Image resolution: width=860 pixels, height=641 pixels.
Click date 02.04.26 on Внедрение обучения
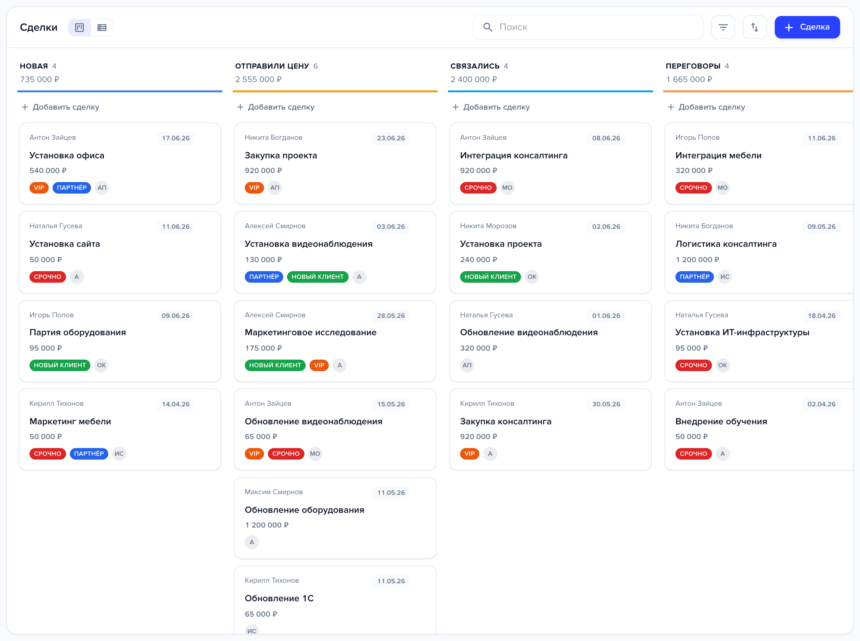pos(822,404)
